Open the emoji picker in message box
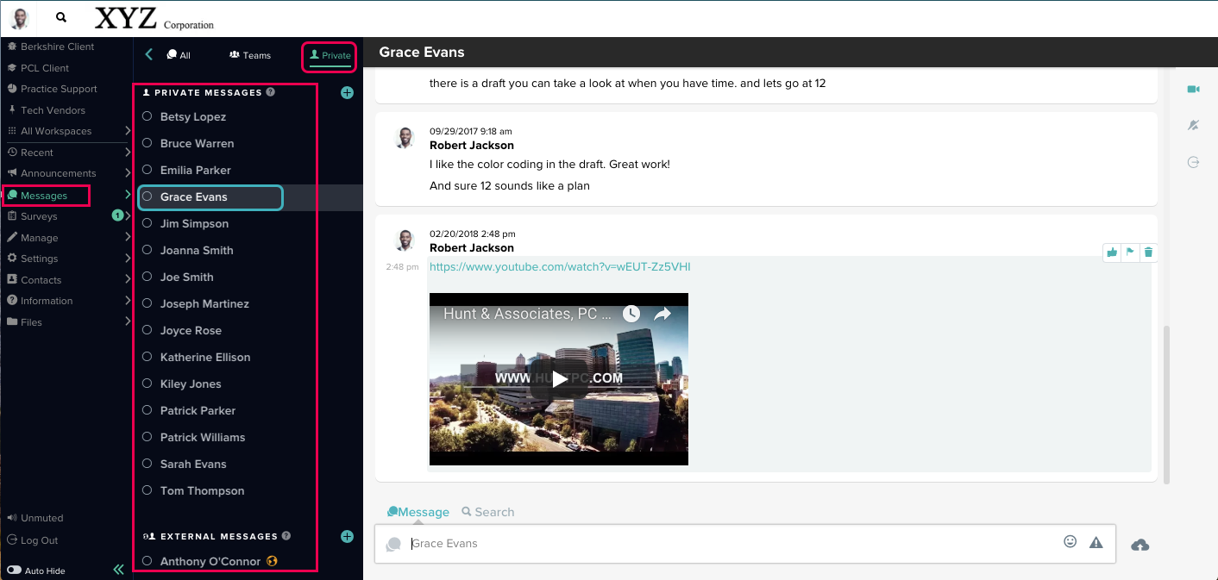1218x580 pixels. (x=1070, y=542)
